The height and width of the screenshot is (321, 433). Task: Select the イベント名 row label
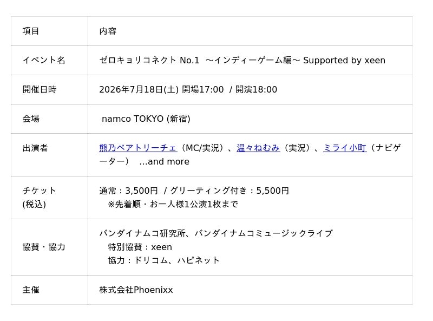44,60
